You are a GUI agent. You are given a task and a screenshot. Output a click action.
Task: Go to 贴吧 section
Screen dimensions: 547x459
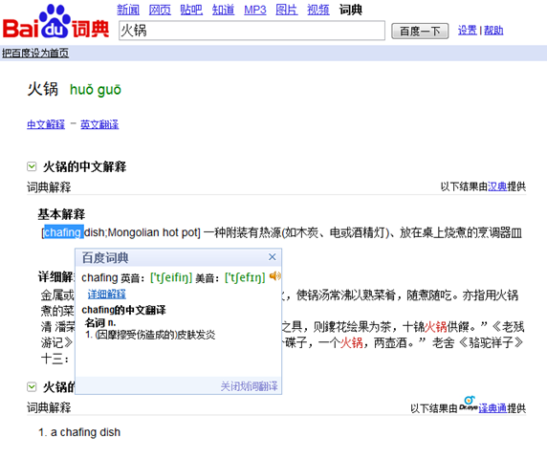[x=191, y=10]
